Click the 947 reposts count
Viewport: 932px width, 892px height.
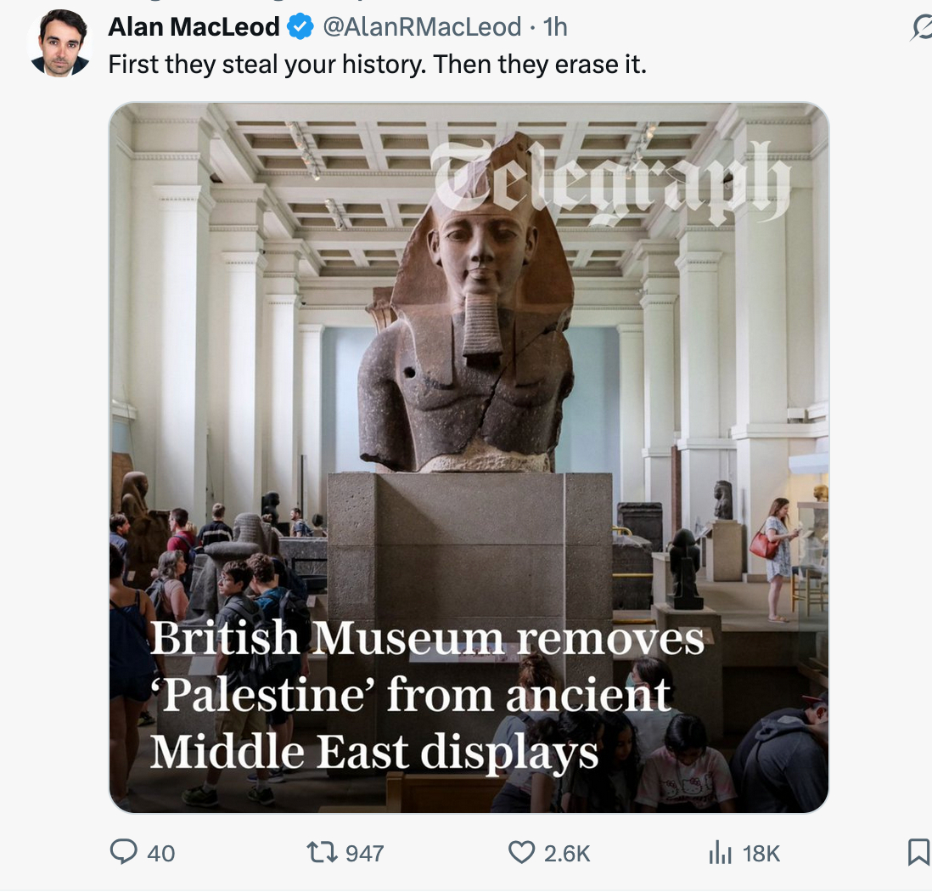[364, 853]
